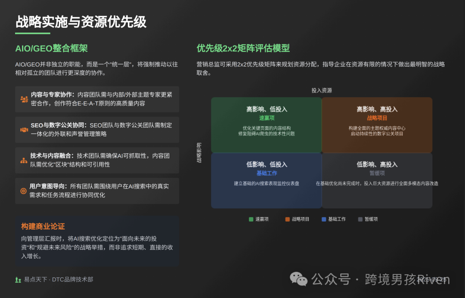The width and height of the screenshot is (465, 298).
Task: Click the 速赢项 label inside the green quadrant
Action: [x=267, y=118]
